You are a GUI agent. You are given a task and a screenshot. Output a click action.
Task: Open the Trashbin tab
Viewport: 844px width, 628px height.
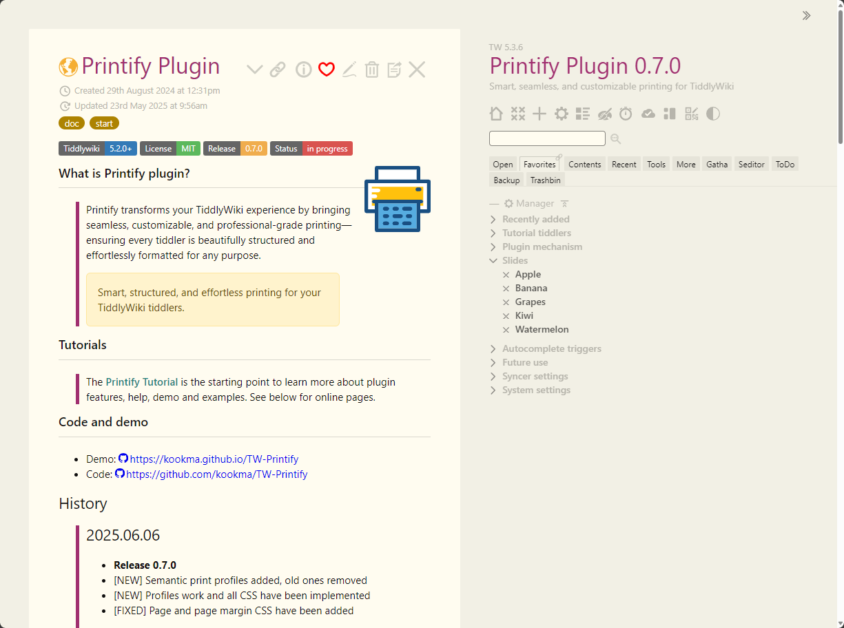(x=546, y=180)
